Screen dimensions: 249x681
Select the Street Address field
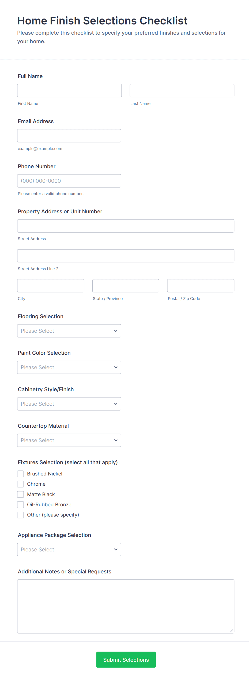[126, 226]
